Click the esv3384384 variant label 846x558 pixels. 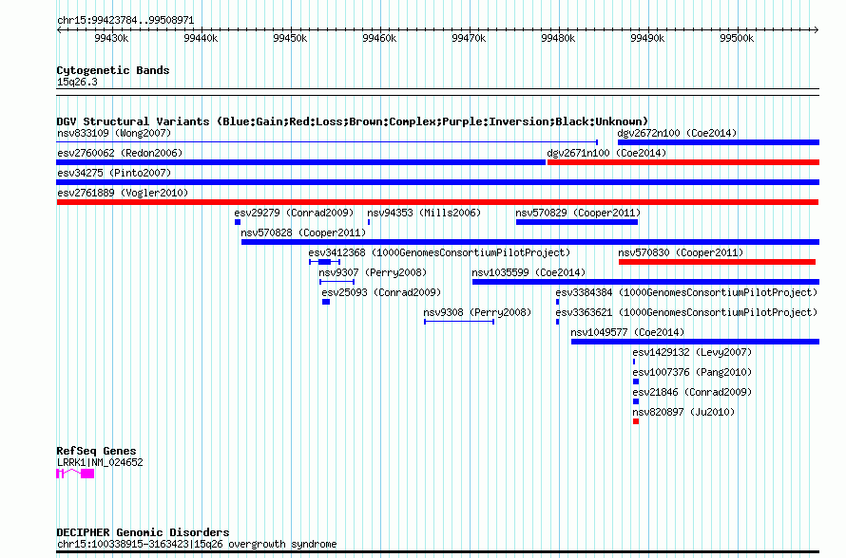pyautogui.click(x=686, y=292)
